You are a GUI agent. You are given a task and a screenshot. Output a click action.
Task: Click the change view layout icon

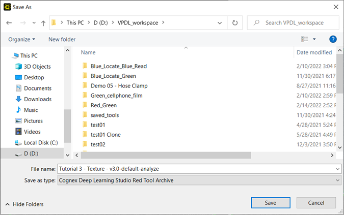tap(305, 39)
